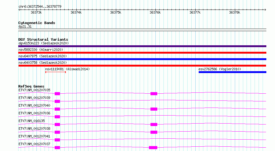This screenshot has width=275, height=151.
Task: Click variant label esv2762586 (Vogler2010)
Action: (220, 69)
